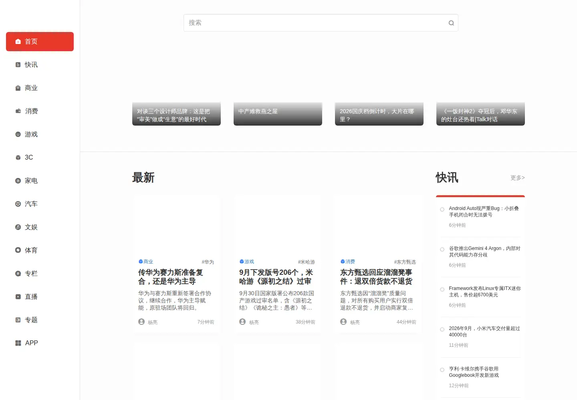Click the 直播 play icon in sidebar
The height and width of the screenshot is (400, 577).
pyautogui.click(x=18, y=297)
